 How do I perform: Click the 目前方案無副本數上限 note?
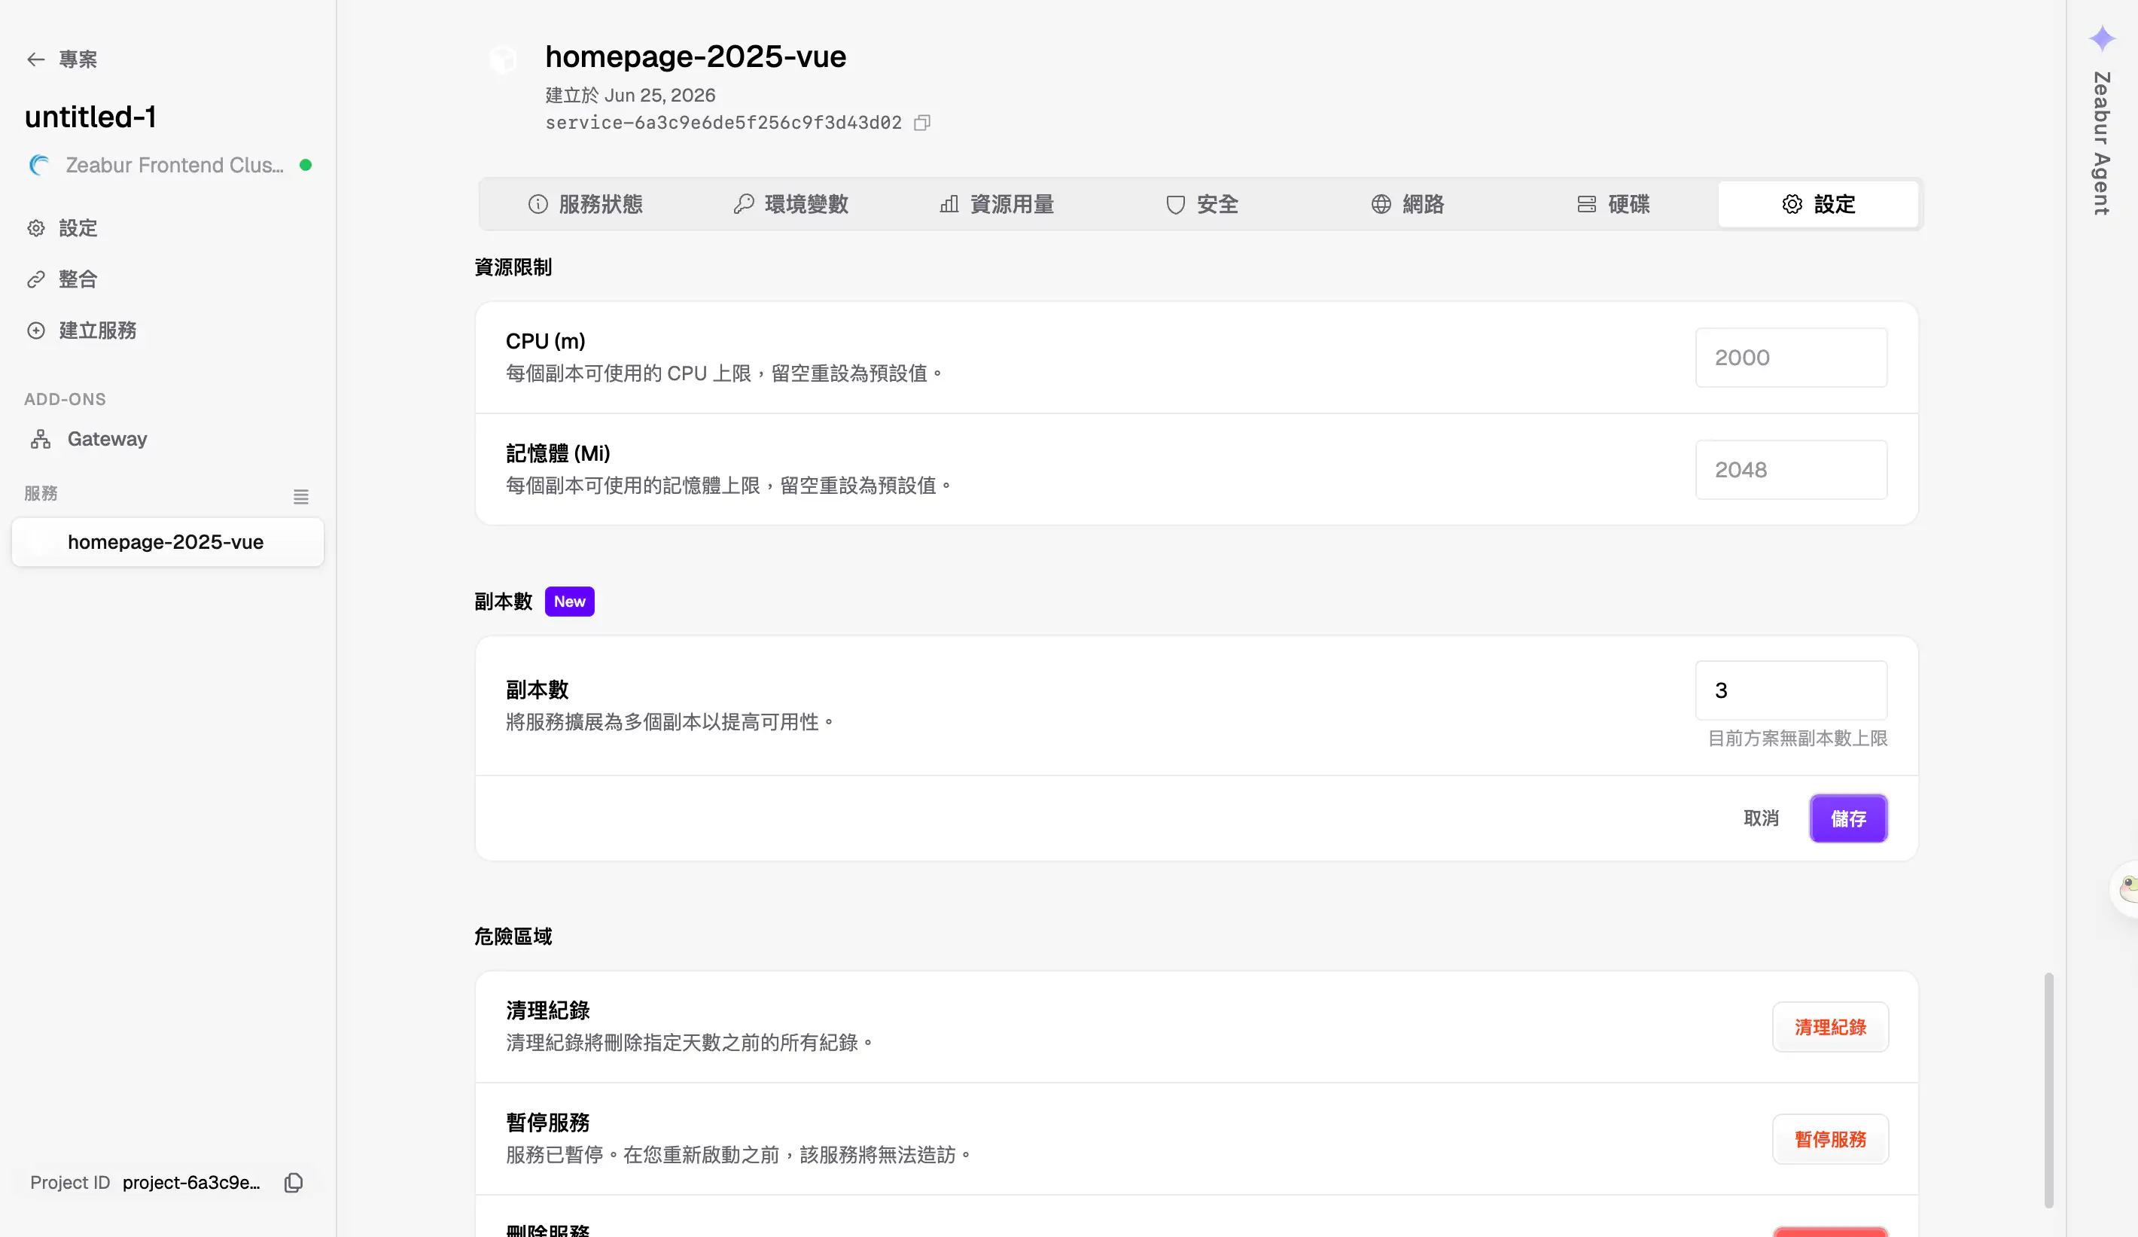tap(1797, 739)
